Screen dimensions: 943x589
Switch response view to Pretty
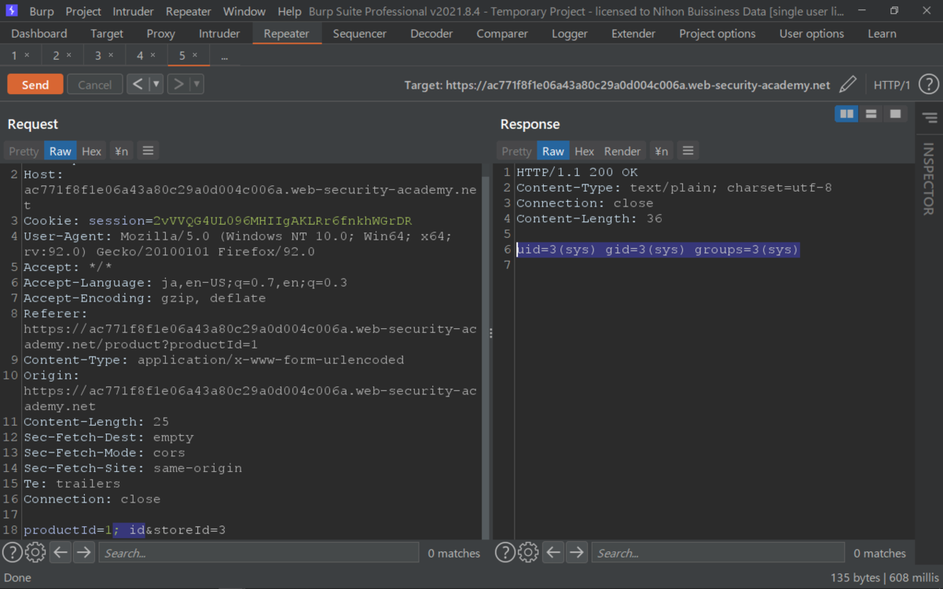[x=516, y=151]
